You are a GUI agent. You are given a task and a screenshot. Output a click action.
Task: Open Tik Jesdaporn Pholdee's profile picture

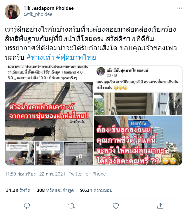(12, 12)
